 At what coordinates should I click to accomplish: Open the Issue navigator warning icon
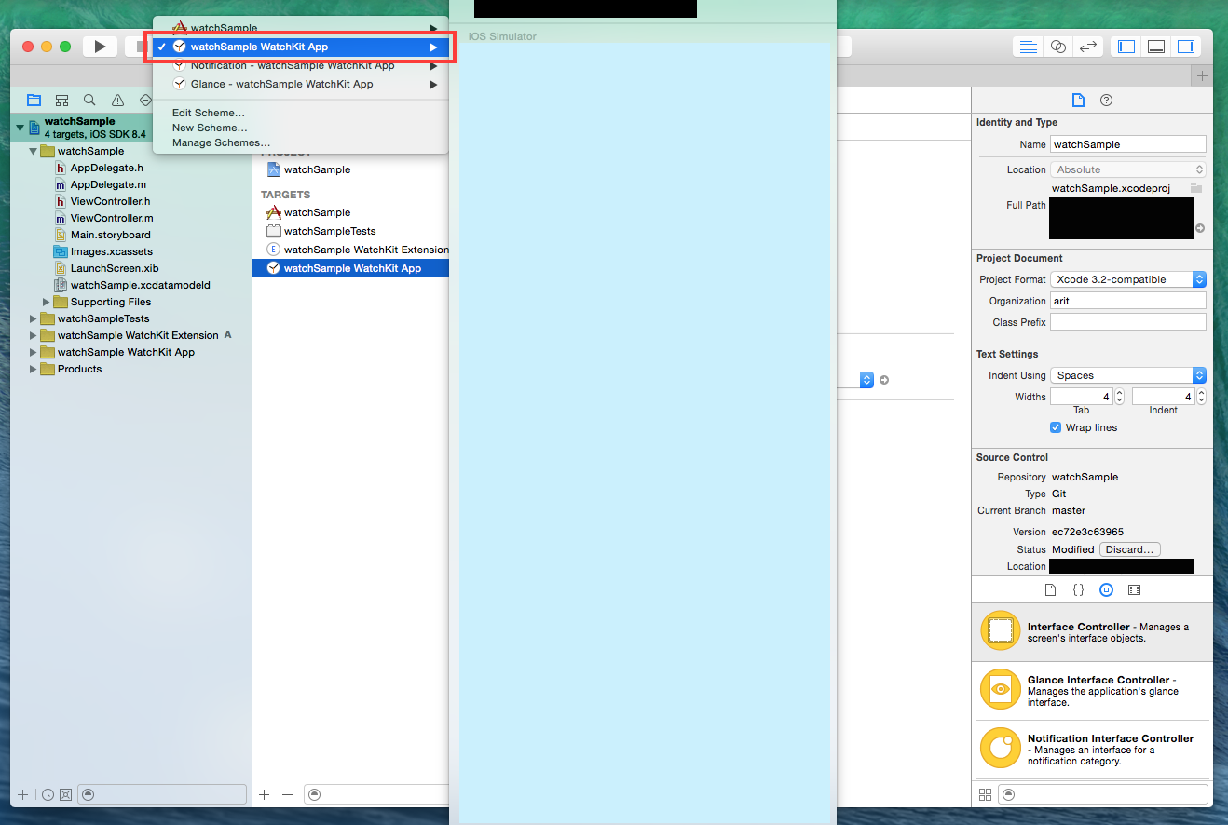117,100
